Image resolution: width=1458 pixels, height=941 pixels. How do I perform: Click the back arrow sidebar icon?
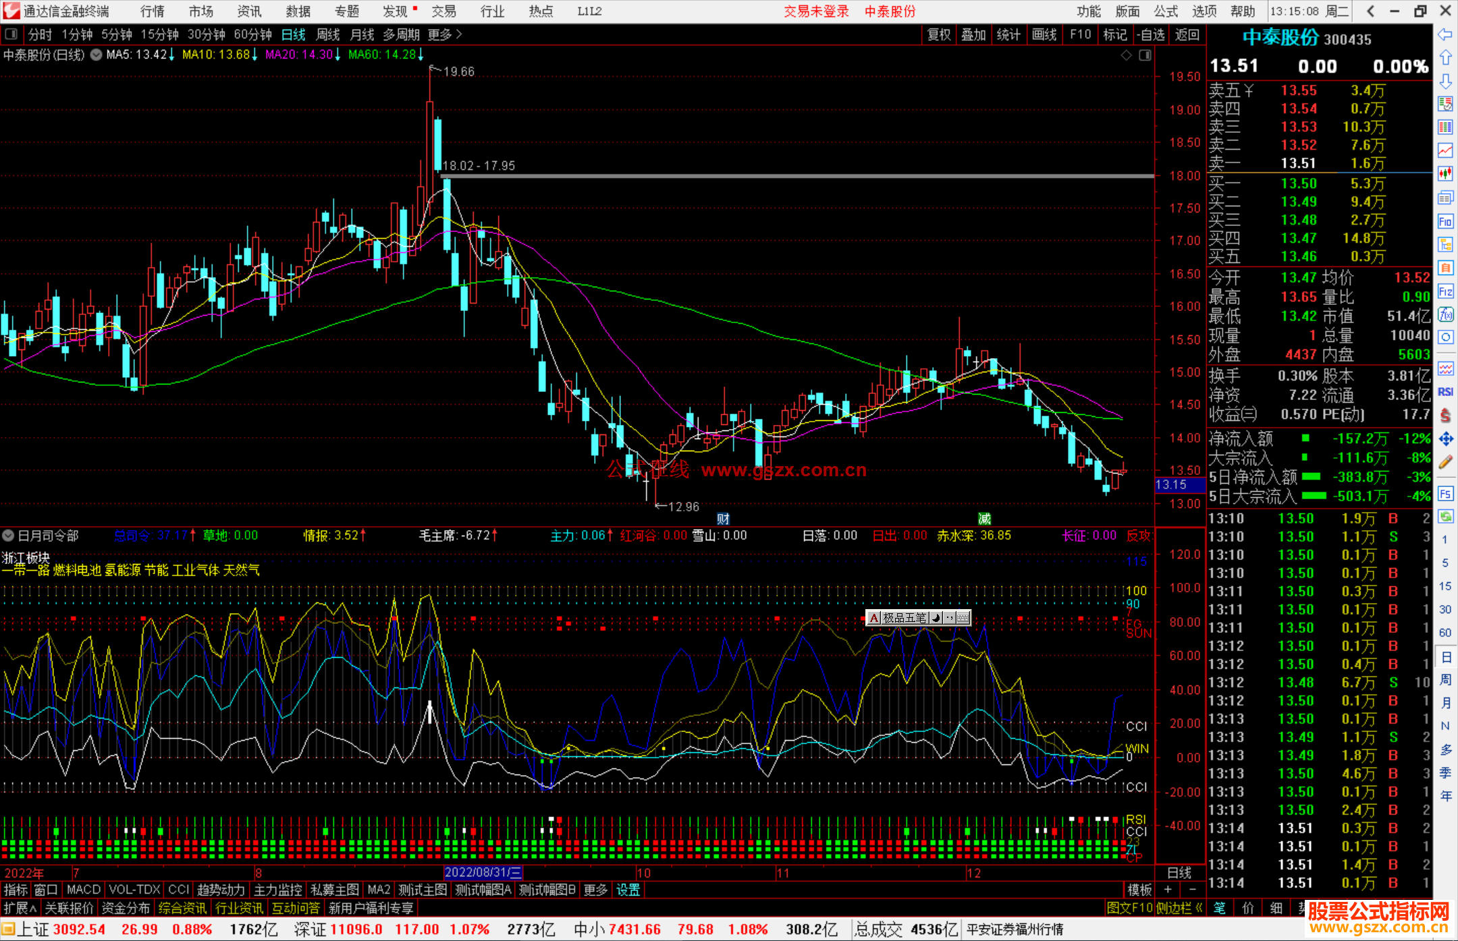(x=1445, y=34)
